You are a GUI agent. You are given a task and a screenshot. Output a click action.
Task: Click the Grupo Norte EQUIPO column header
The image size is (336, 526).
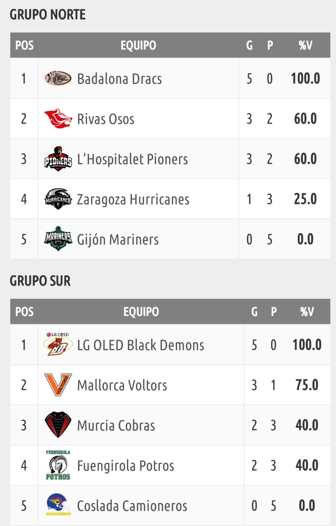[138, 45]
